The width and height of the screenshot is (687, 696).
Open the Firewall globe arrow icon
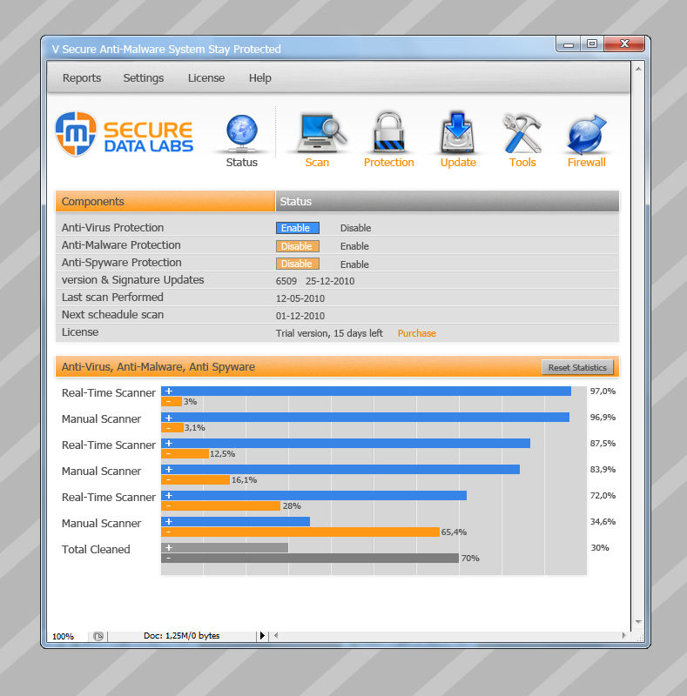click(587, 134)
